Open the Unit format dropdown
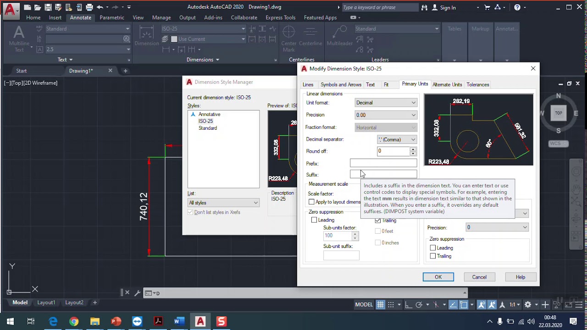587x330 pixels. (386, 103)
